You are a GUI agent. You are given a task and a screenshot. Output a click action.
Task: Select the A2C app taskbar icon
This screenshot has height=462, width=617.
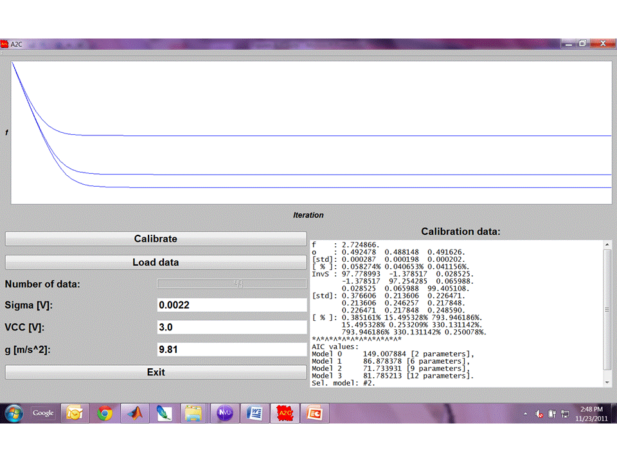pos(285,413)
